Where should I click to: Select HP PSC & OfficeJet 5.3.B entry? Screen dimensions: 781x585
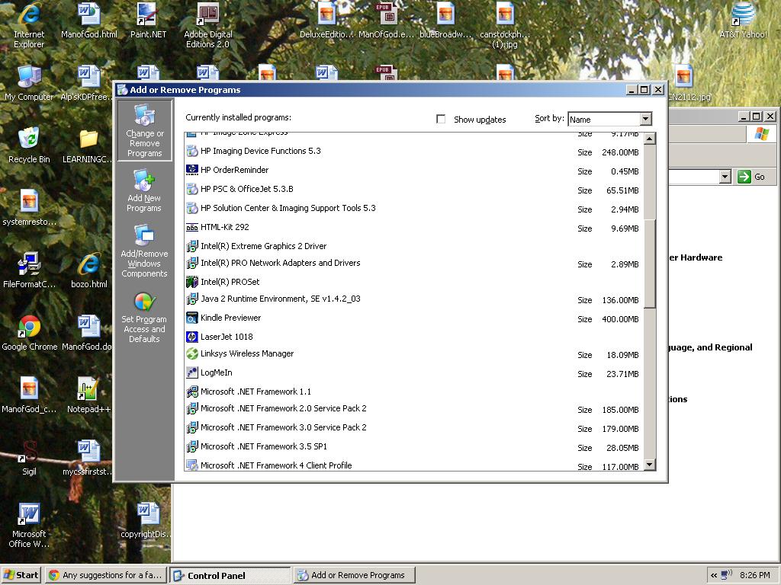pos(413,189)
